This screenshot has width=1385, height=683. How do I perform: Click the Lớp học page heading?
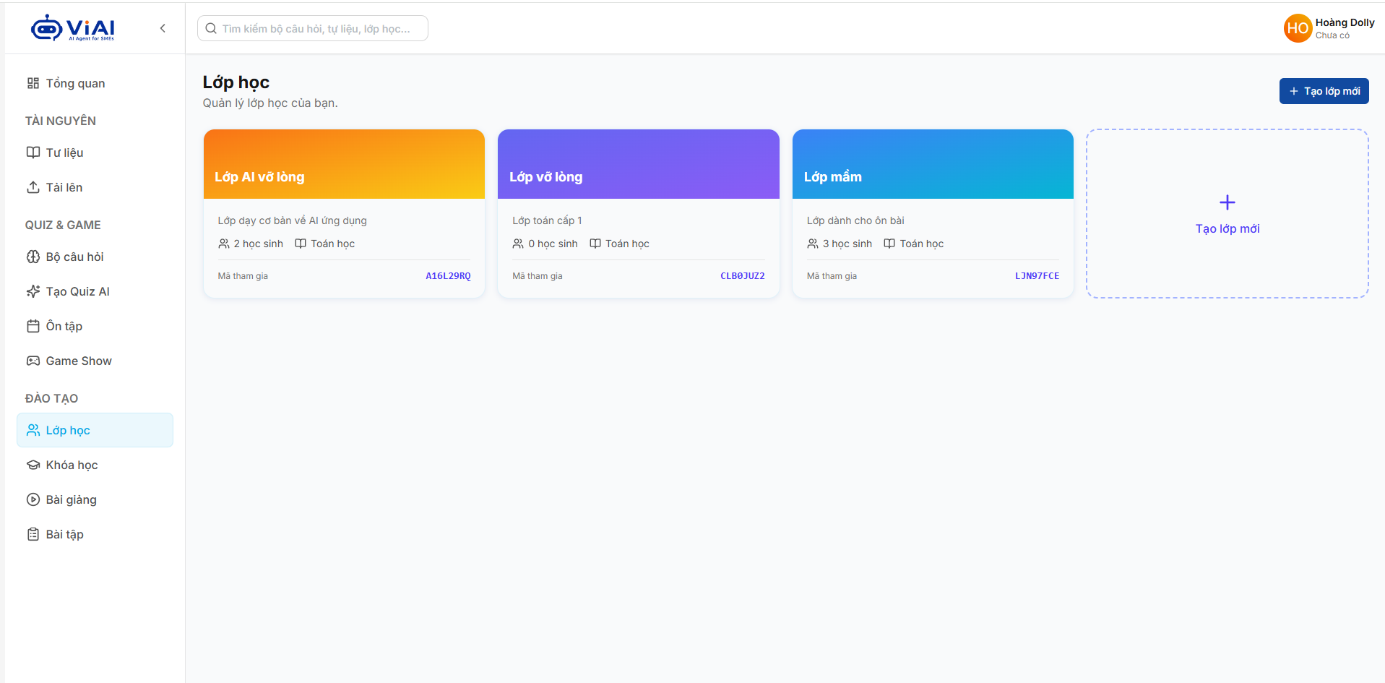(236, 82)
